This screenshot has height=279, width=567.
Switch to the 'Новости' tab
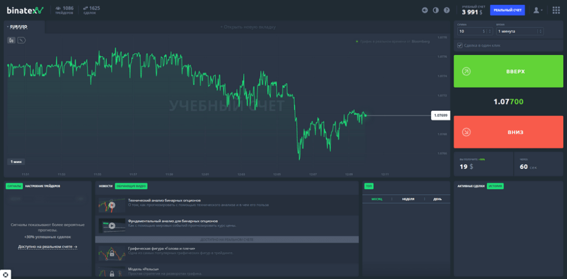[105, 186]
